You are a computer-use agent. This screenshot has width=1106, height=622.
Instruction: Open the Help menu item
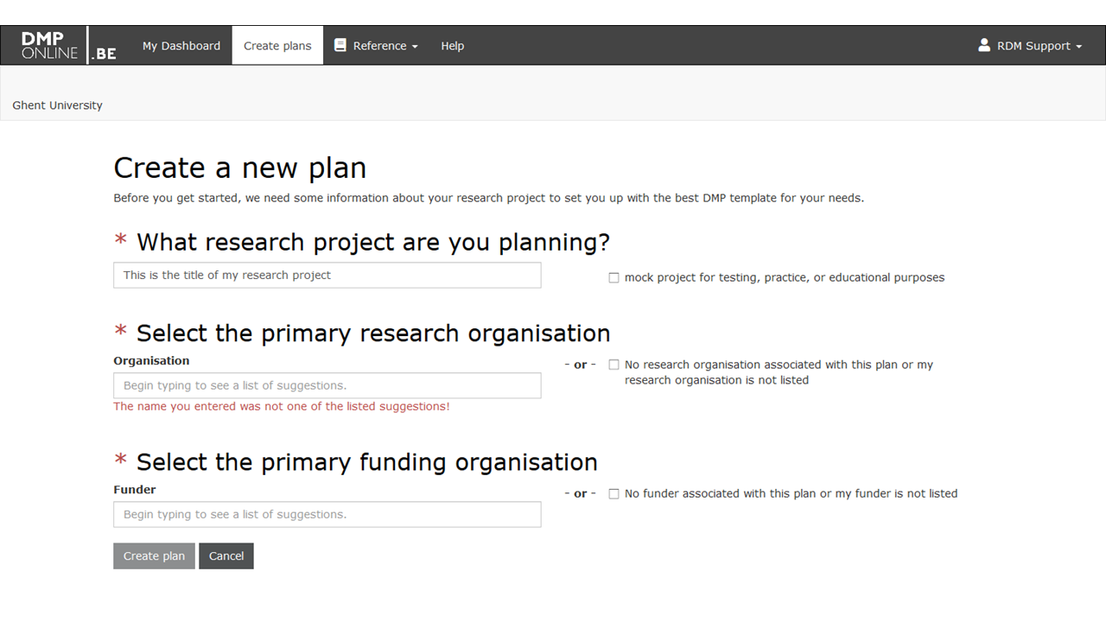click(452, 46)
